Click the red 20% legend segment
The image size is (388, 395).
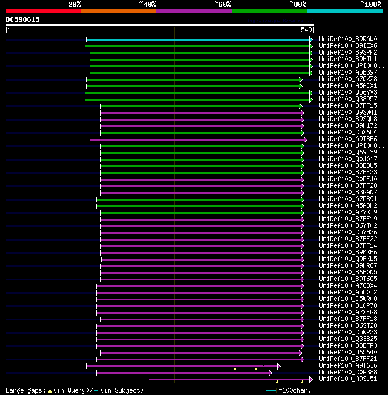[x=44, y=11]
